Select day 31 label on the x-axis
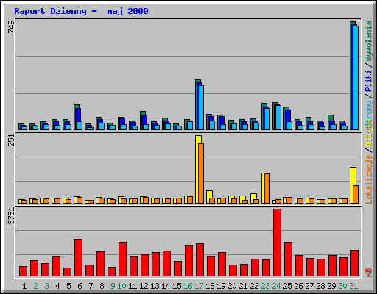The width and height of the screenshot is (377, 294). click(x=353, y=286)
